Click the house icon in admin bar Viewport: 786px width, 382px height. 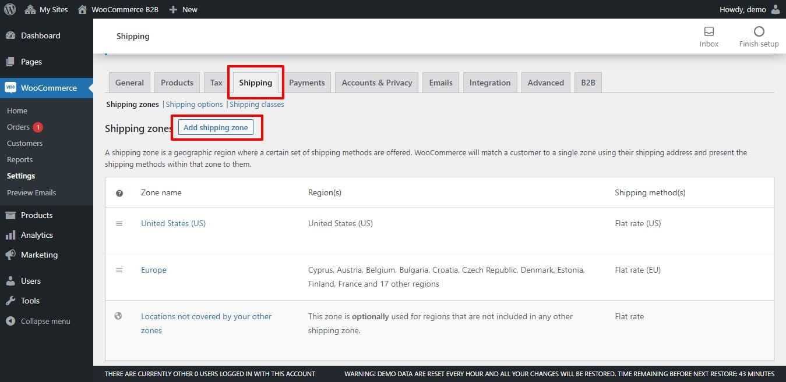[x=82, y=9]
